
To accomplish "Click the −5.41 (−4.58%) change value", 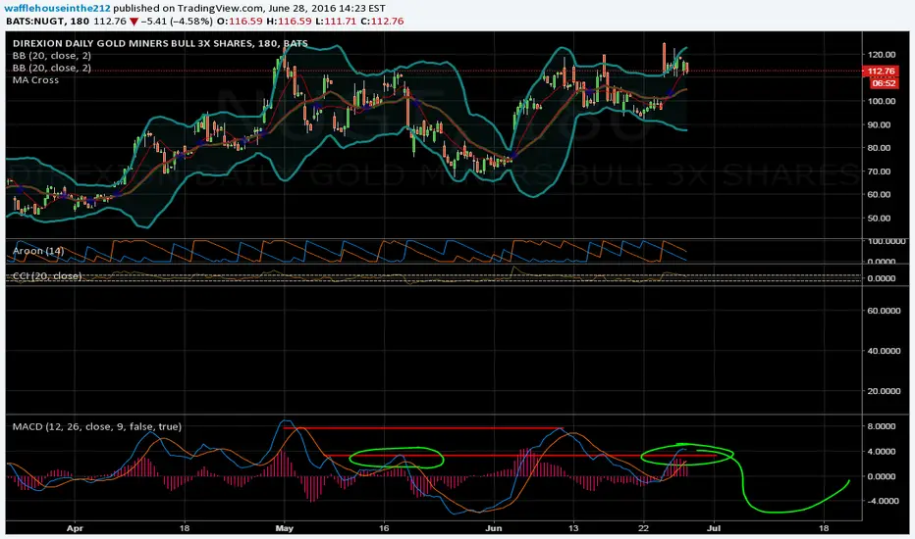I will click(x=177, y=21).
